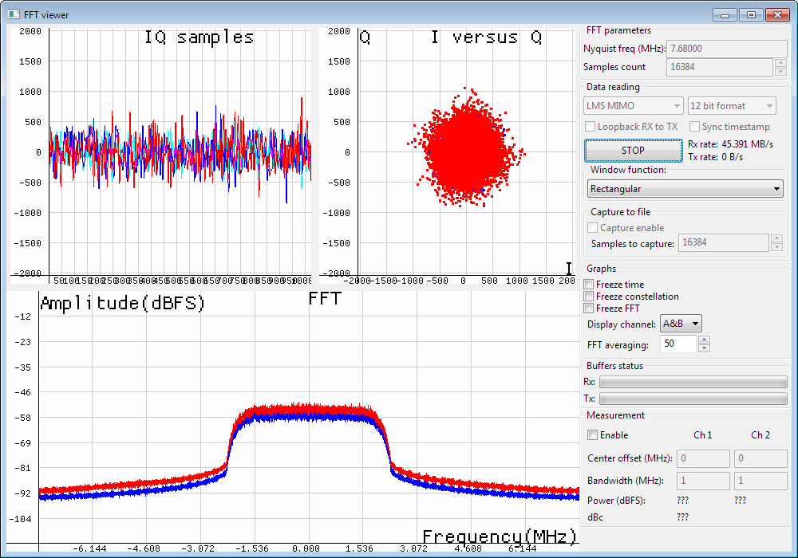Decrease Samples to capture with down arrow
Screen dimensions: 798x558
[776, 247]
